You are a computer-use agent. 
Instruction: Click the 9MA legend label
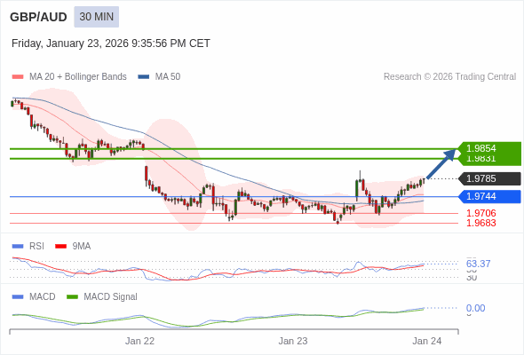pos(81,247)
